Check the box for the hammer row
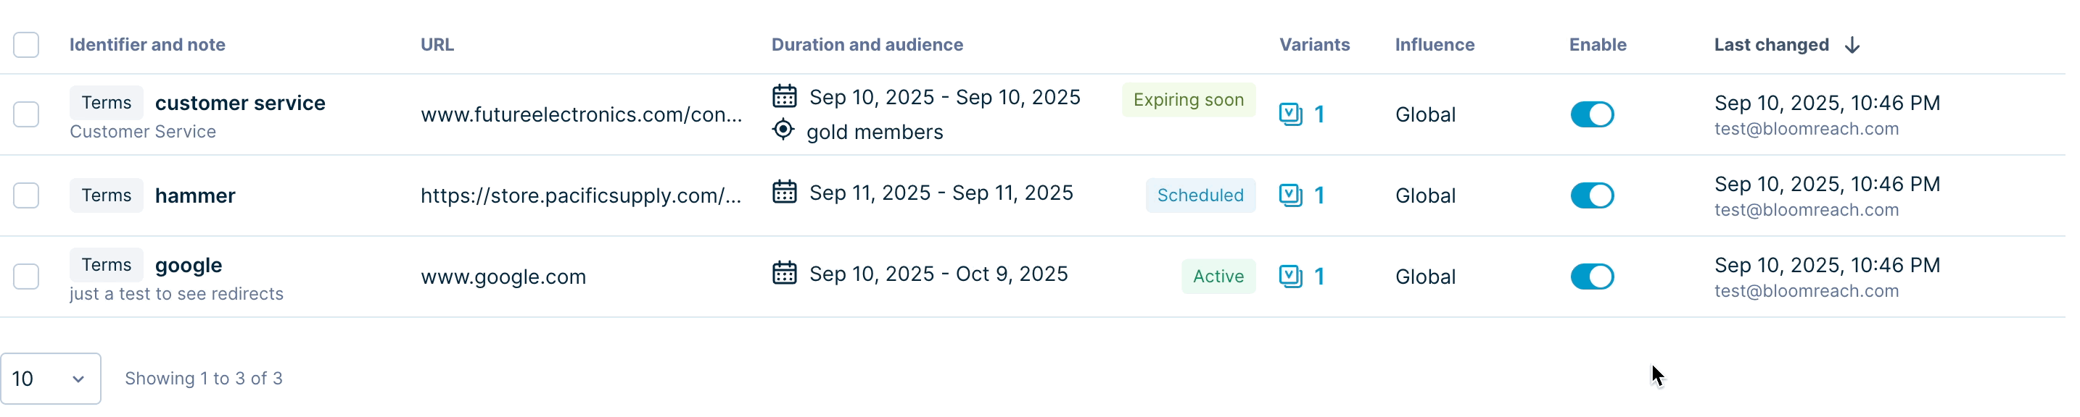This screenshot has width=2080, height=417. tap(26, 195)
